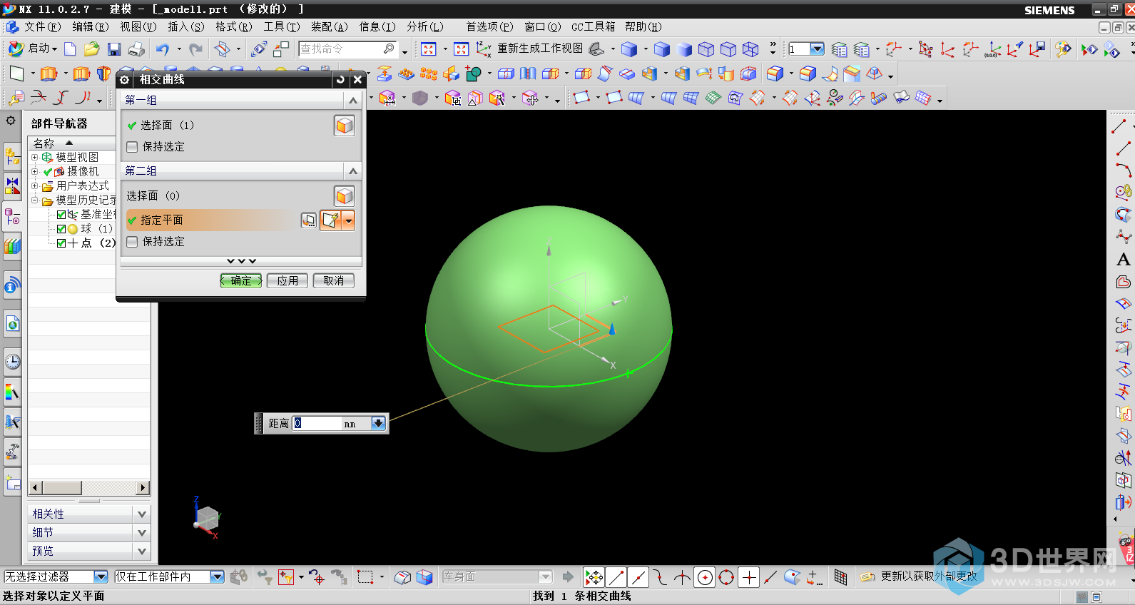Expand the 用户表达式 tree node
1135x605 pixels.
pos(34,185)
